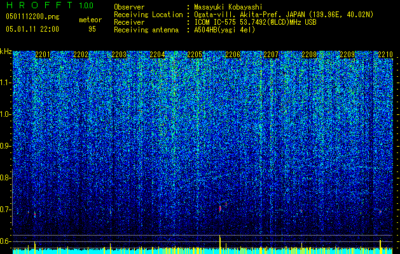The height and width of the screenshot is (254, 400).
Task: Click the Receiving antenna field label
Action: click(x=146, y=30)
